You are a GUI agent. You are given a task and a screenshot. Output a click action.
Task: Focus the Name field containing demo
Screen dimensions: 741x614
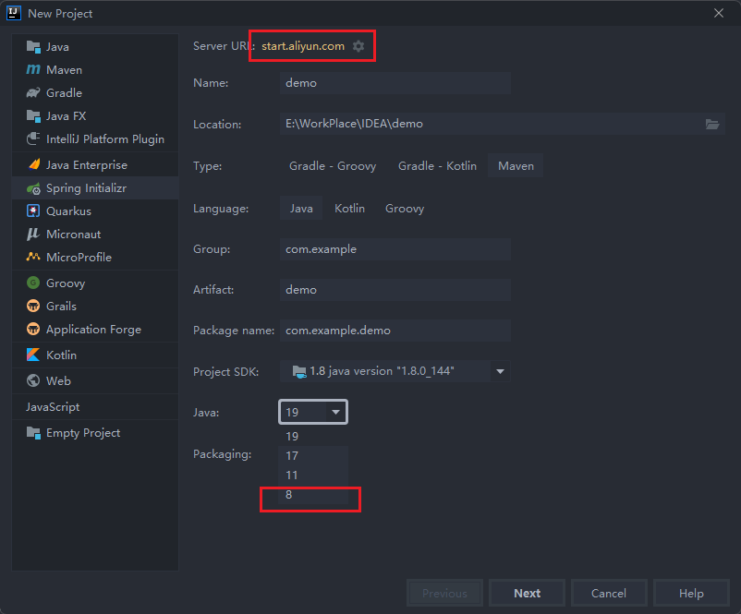[x=395, y=83]
